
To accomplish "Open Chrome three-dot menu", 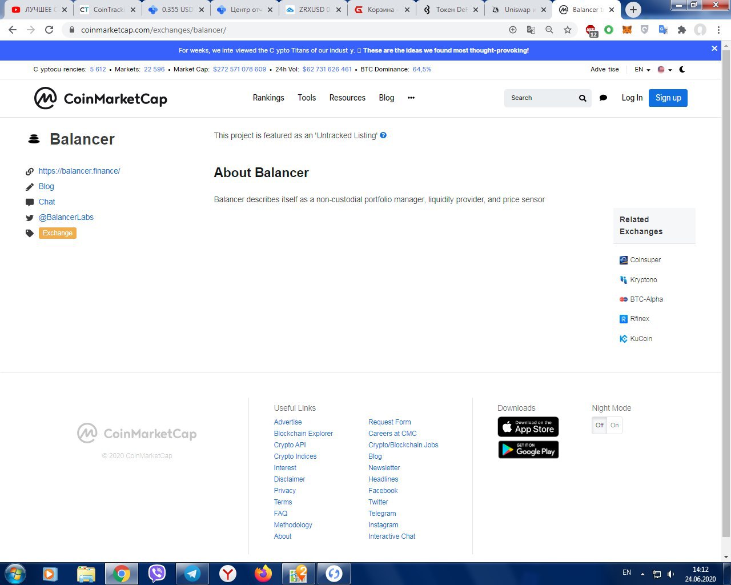I will [x=718, y=30].
